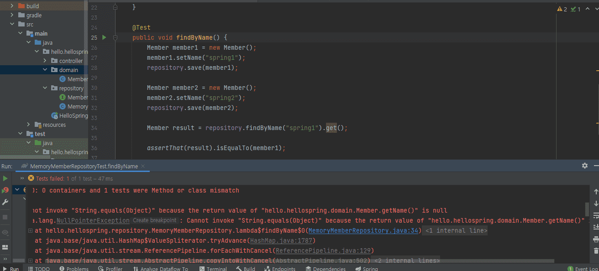
Task: Rerun the test in Run panel
Action: [5, 178]
